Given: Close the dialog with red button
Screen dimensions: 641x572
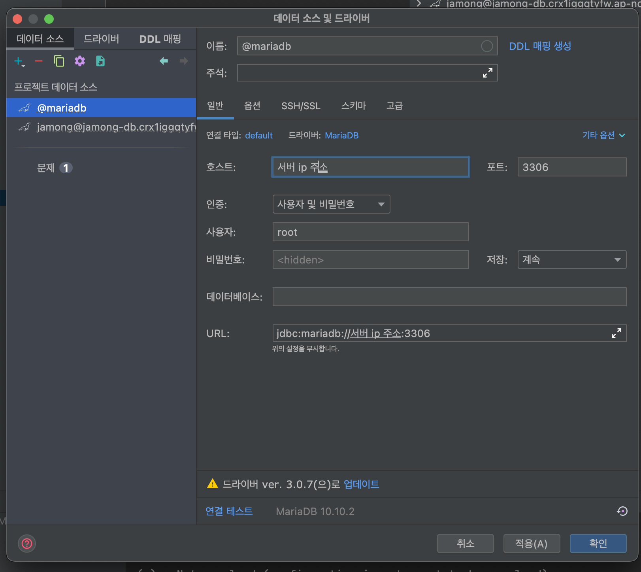Looking at the screenshot, I should [x=17, y=19].
